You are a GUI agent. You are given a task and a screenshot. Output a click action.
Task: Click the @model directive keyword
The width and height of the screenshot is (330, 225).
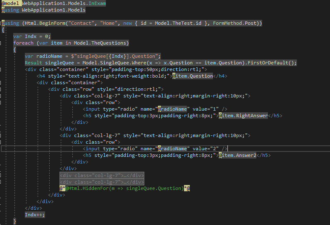point(10,3)
